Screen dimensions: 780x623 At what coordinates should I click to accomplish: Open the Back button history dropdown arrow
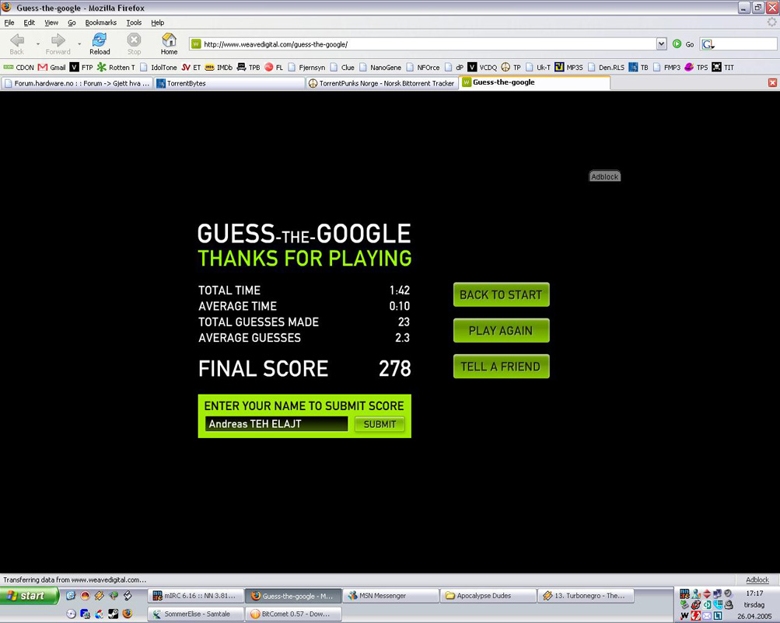click(38, 44)
